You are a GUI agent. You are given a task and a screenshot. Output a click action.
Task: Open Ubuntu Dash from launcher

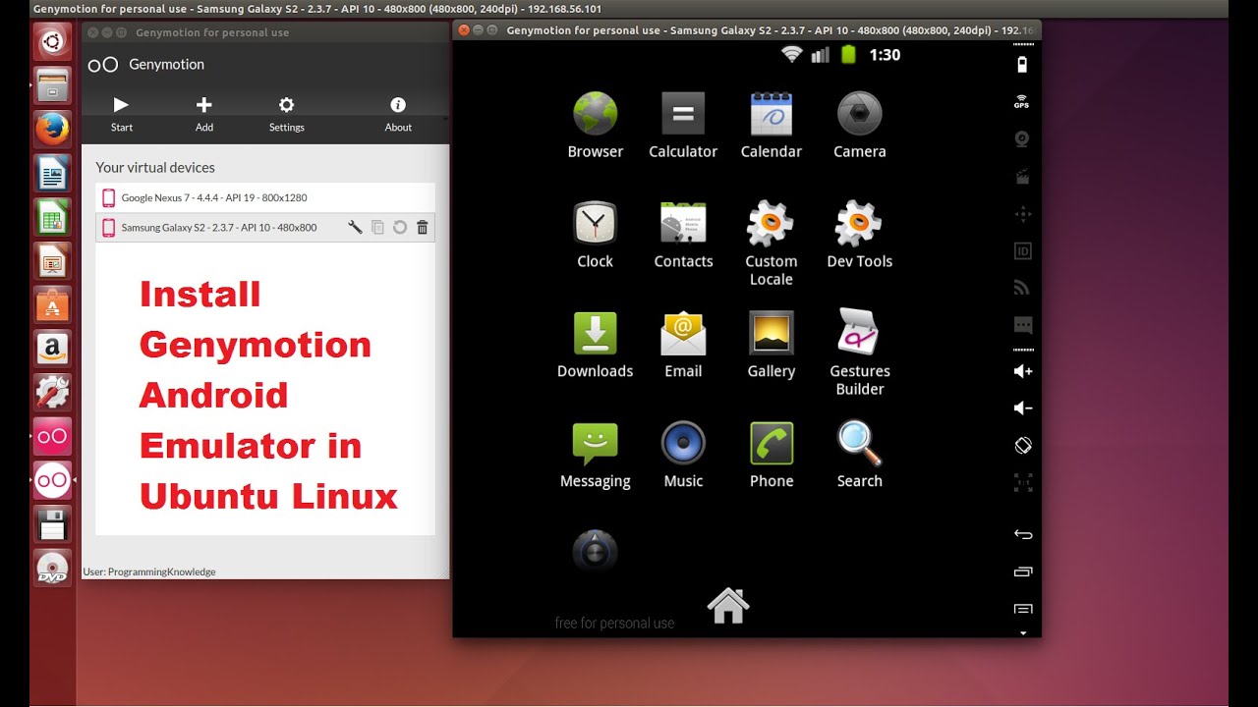(52, 43)
